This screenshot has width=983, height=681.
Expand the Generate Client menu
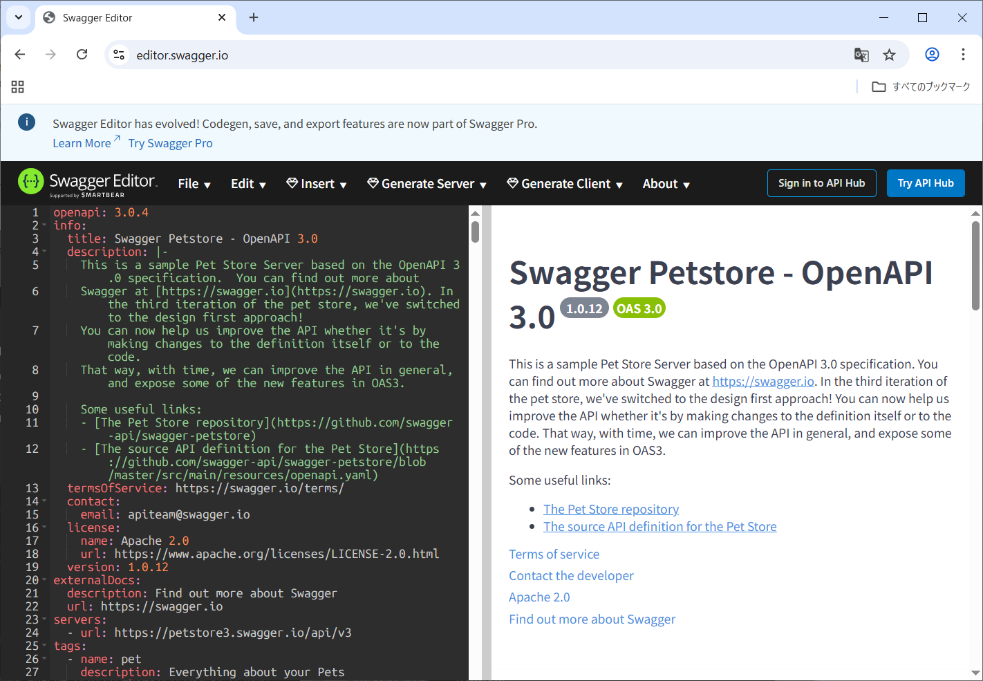point(565,184)
